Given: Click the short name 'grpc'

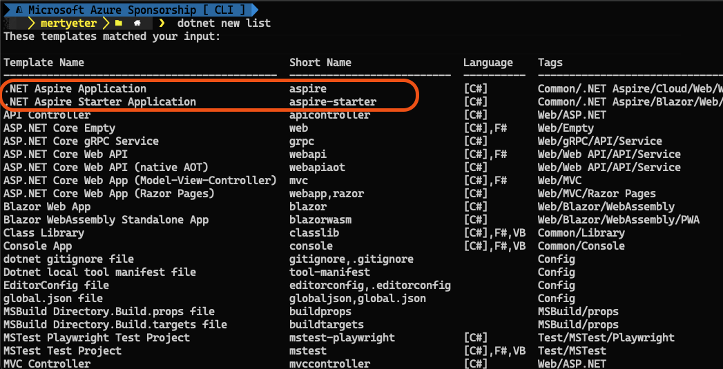Looking at the screenshot, I should [302, 141].
